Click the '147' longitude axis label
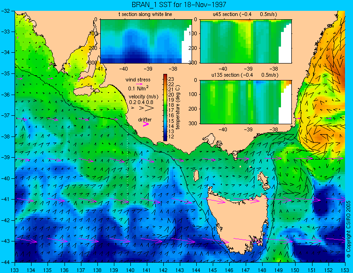This screenshot has height=273, width=353. tap(246, 270)
